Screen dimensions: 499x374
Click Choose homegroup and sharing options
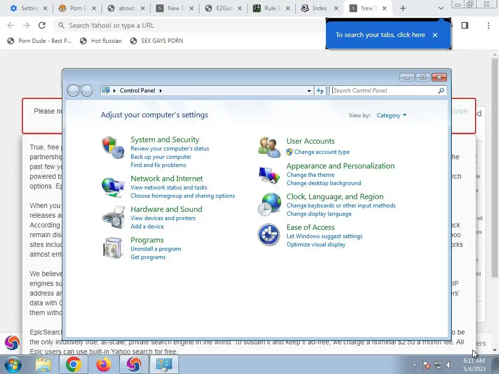[x=183, y=196]
